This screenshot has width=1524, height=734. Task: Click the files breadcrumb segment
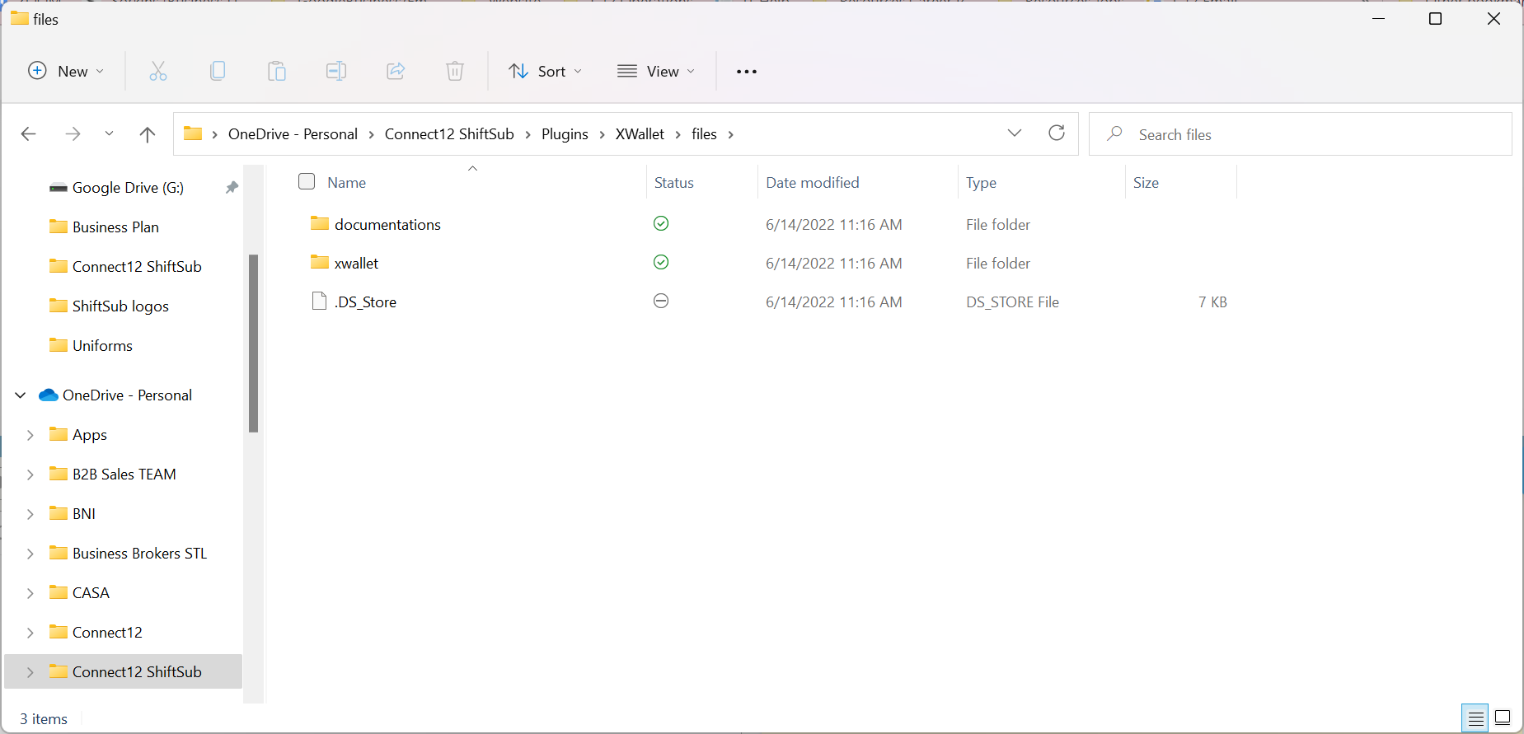point(704,134)
